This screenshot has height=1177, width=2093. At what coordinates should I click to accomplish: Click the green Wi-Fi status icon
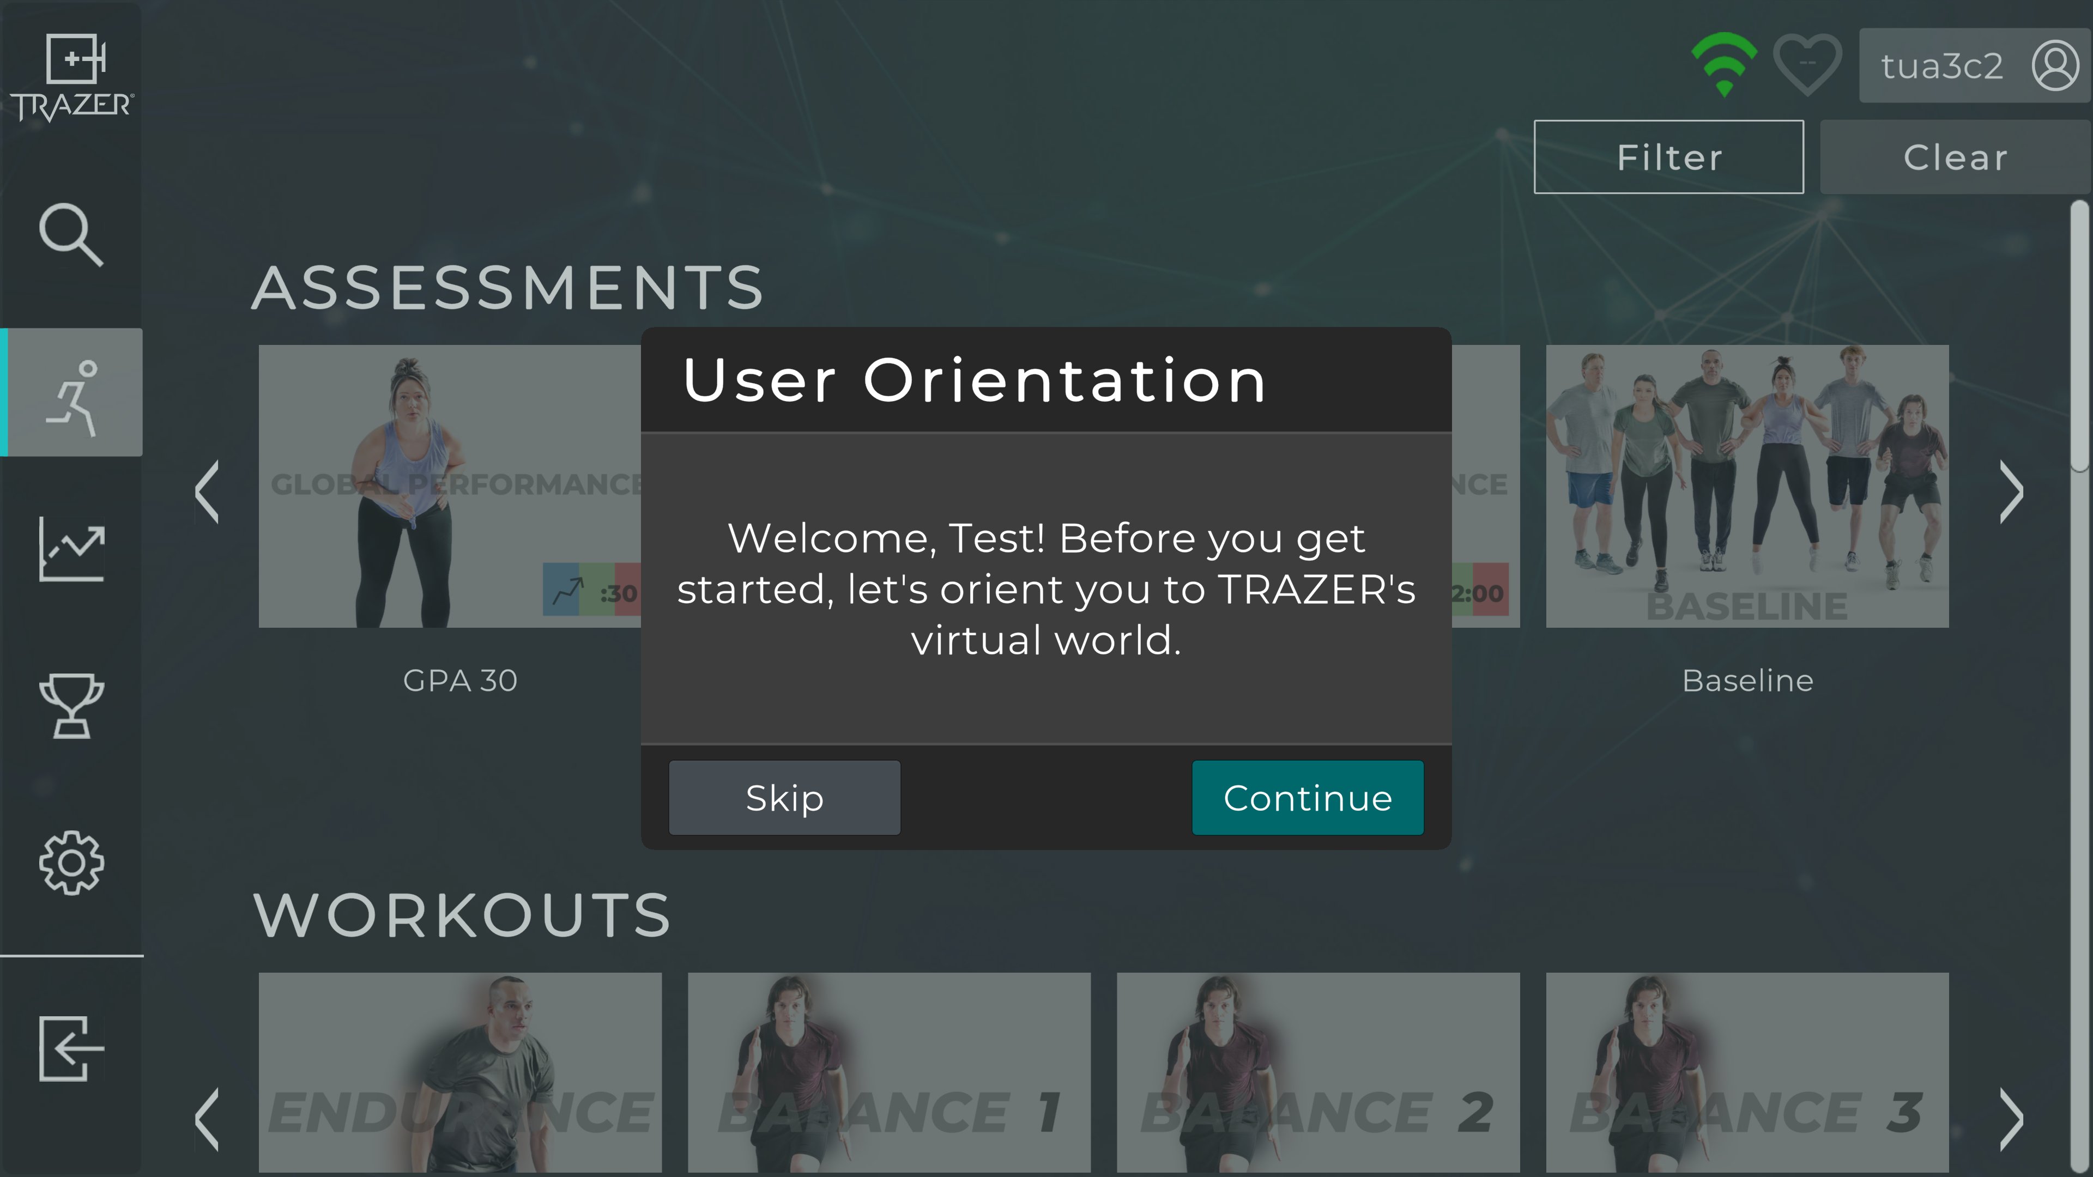point(1724,65)
